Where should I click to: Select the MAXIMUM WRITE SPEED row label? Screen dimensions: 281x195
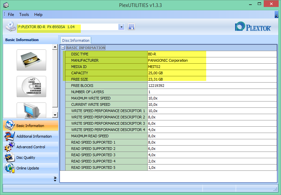91,98
